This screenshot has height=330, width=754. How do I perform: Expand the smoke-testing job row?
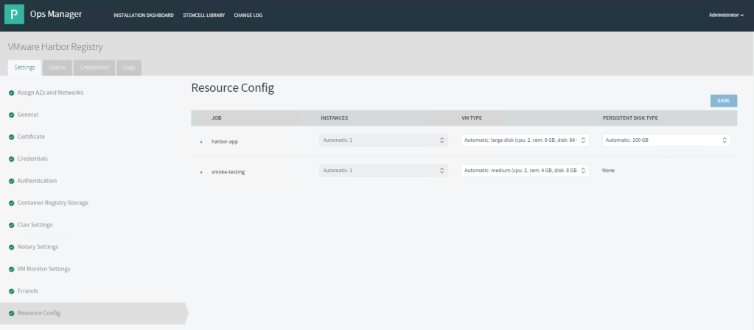[201, 172]
